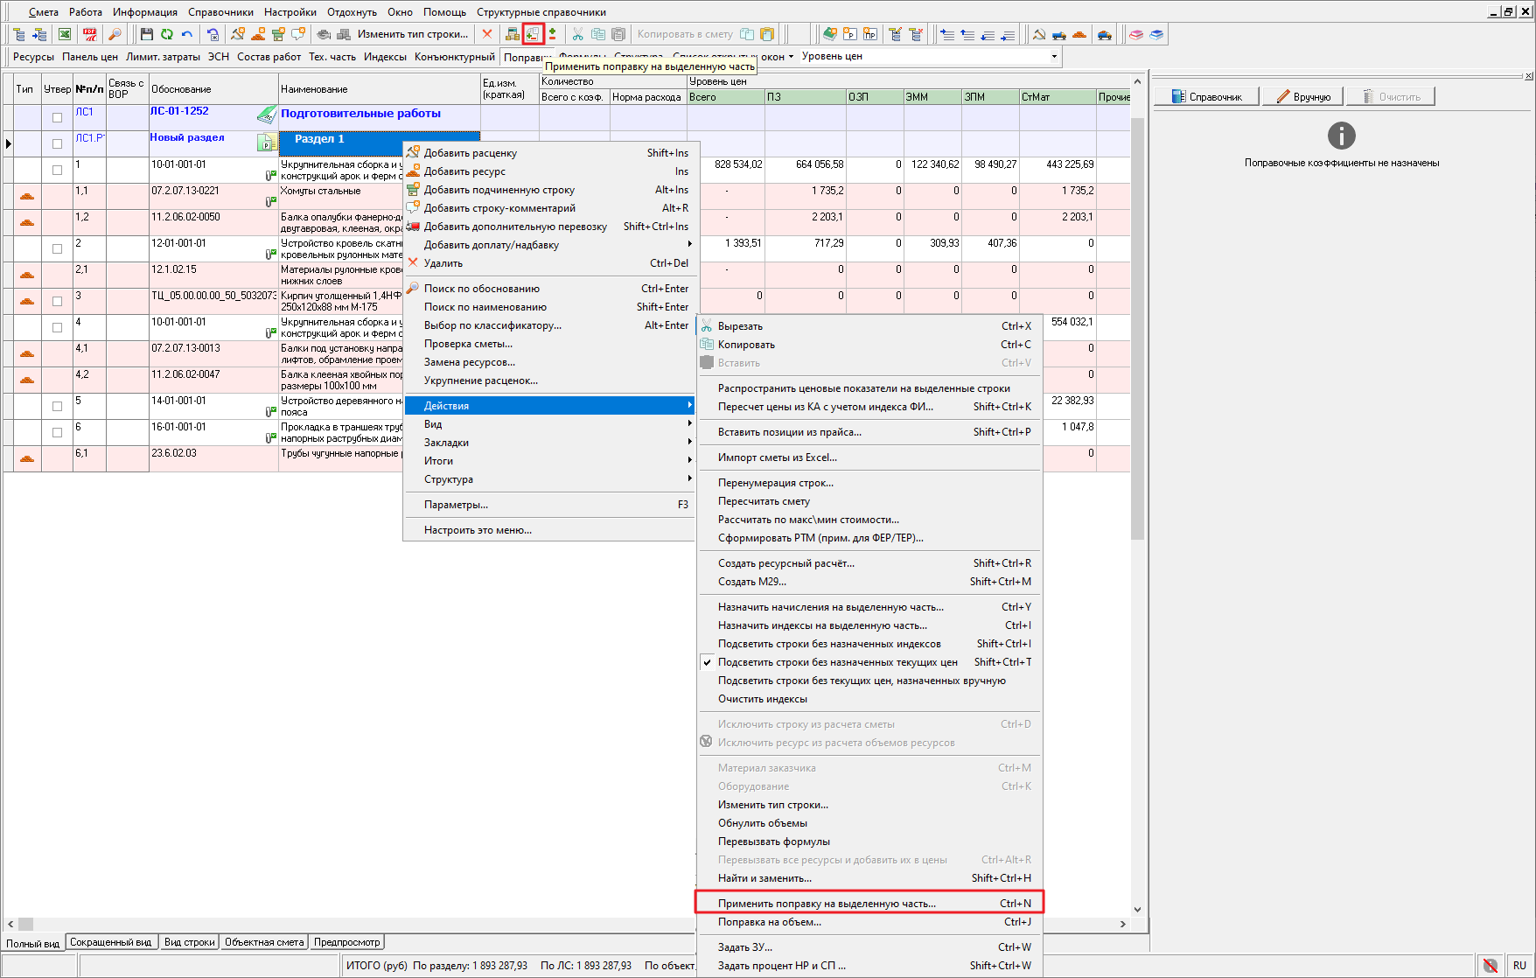
Task: Click the 'Справочник' button in right panel
Action: point(1206,96)
